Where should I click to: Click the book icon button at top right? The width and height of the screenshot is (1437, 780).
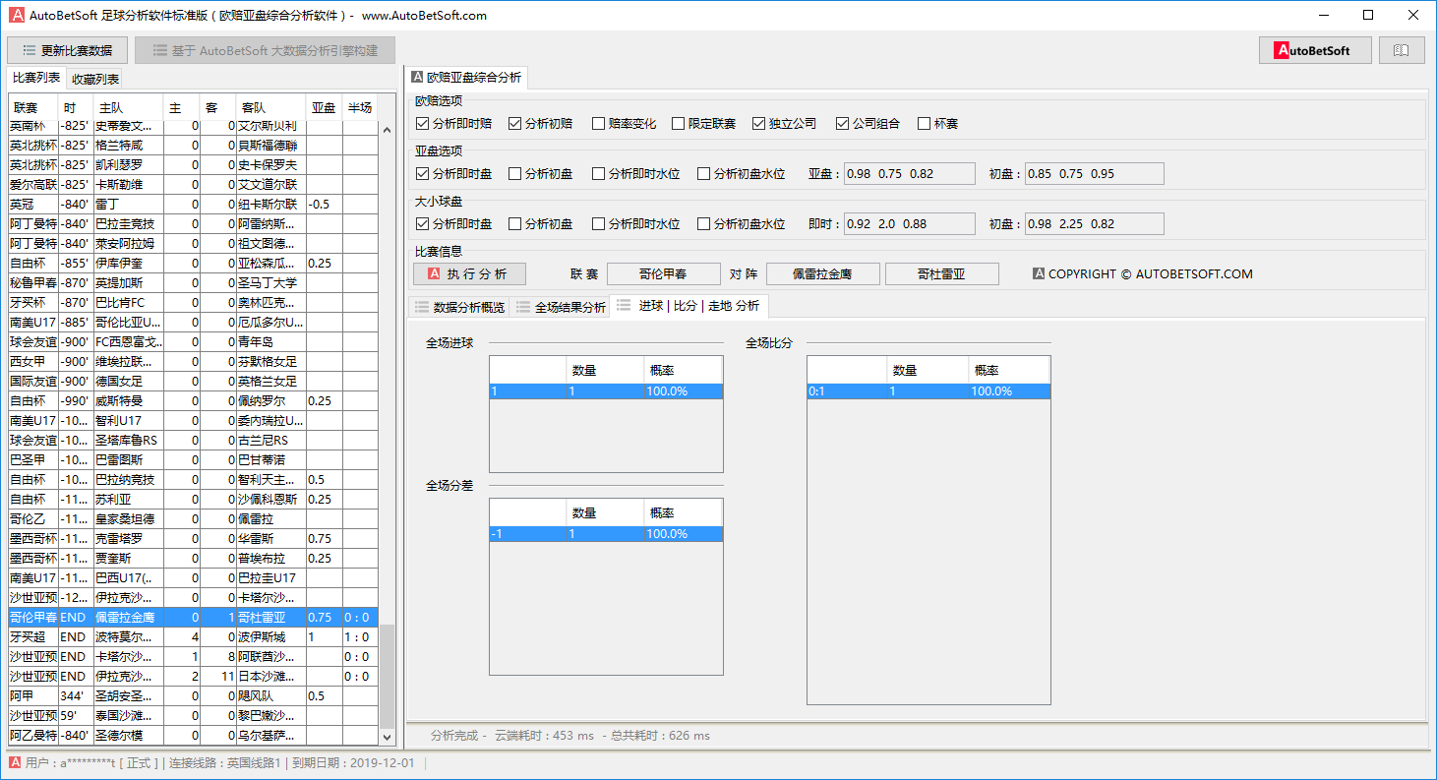[1402, 50]
